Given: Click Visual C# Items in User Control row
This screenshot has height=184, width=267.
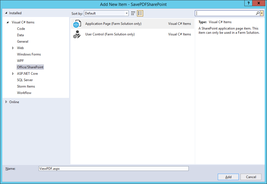Looking at the screenshot, I should [180, 34].
